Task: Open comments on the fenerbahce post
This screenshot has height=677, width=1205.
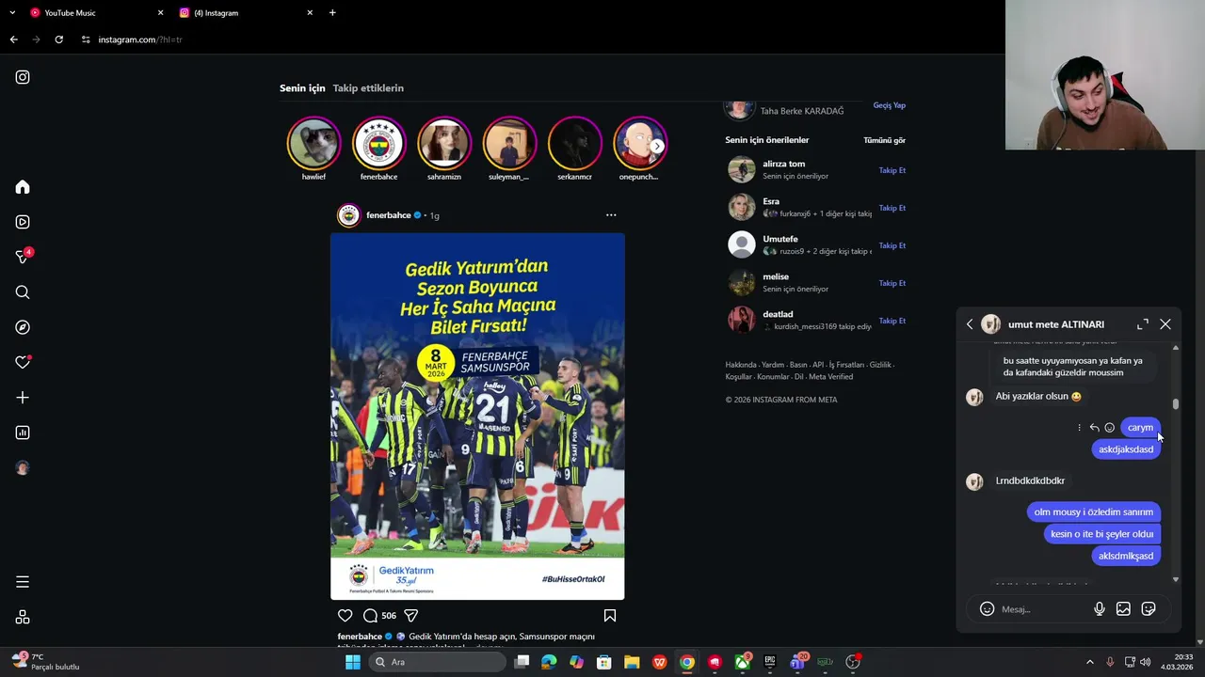Action: [x=370, y=616]
